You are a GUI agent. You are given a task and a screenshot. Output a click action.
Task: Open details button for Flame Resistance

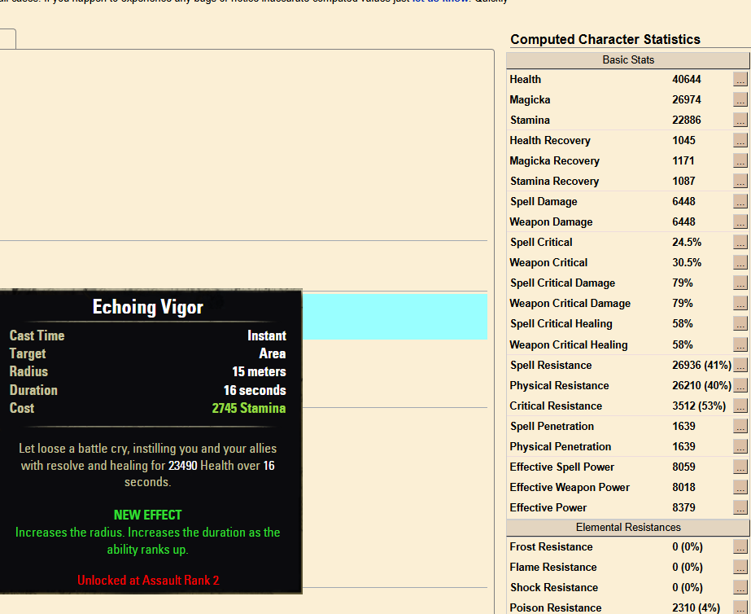(x=740, y=568)
